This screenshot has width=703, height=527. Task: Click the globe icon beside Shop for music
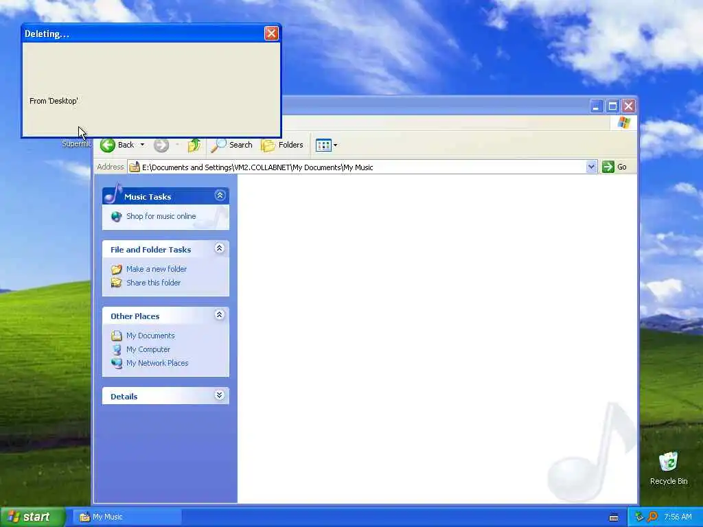(117, 216)
